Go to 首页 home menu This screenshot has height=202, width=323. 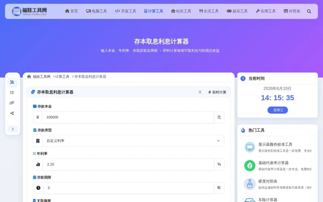pos(71,11)
